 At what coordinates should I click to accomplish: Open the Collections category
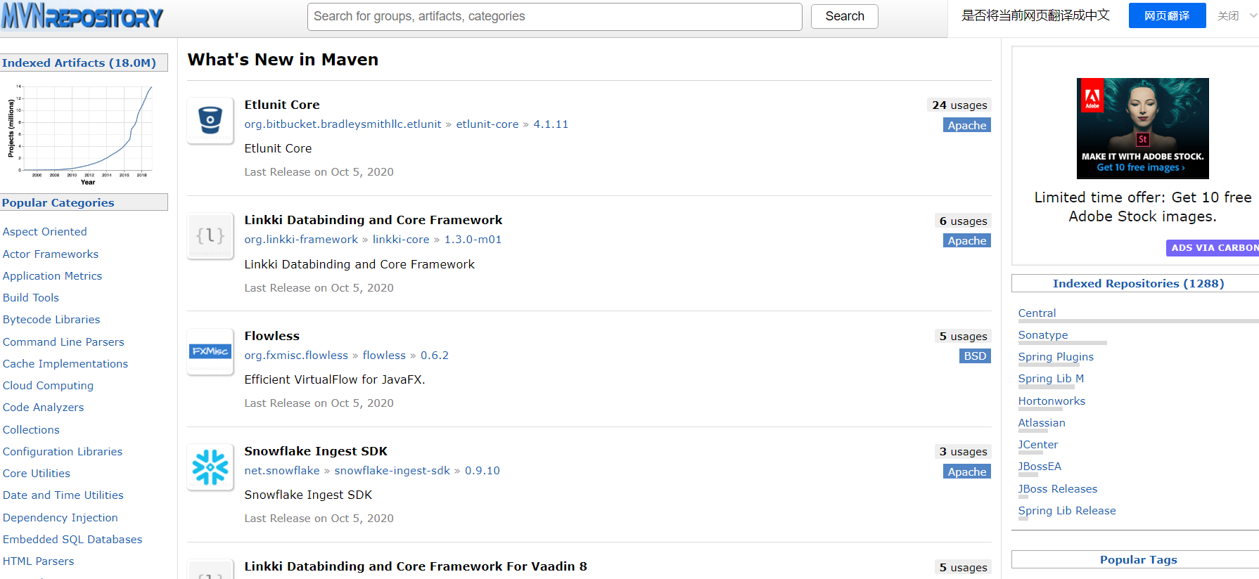(x=31, y=429)
